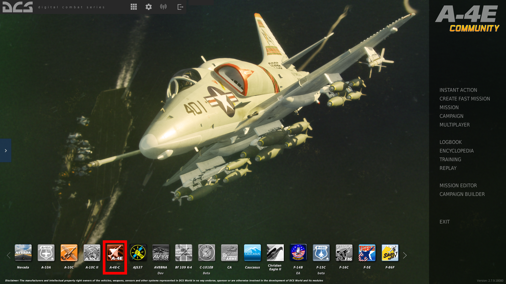The width and height of the screenshot is (506, 284).
Task: Click the DCS logo
Action: [18, 7]
